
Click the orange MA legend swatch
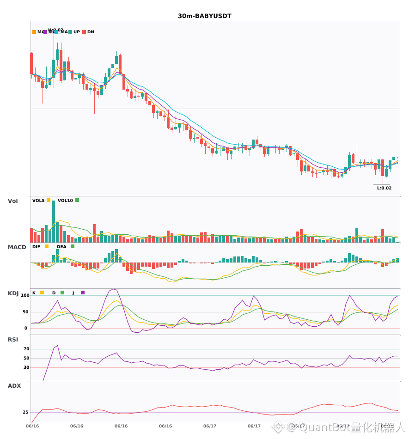34,32
